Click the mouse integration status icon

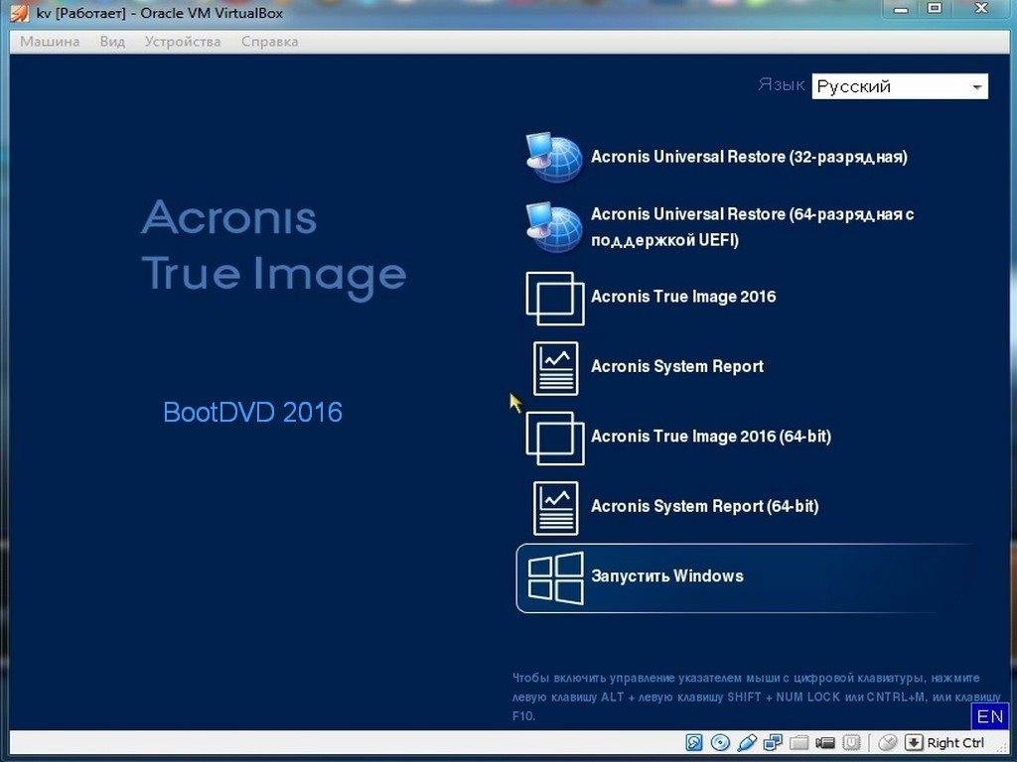click(x=888, y=743)
